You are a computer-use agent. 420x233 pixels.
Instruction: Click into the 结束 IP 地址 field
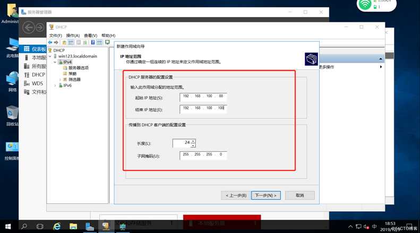[203, 108]
